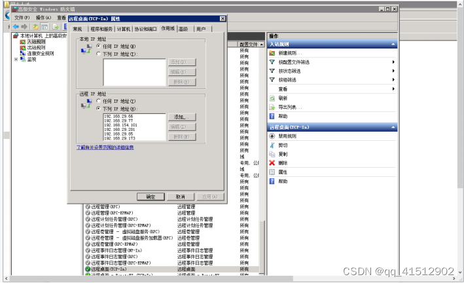Open the 文件(F) menu
Viewport: 464px width, 283px height.
[22, 18]
